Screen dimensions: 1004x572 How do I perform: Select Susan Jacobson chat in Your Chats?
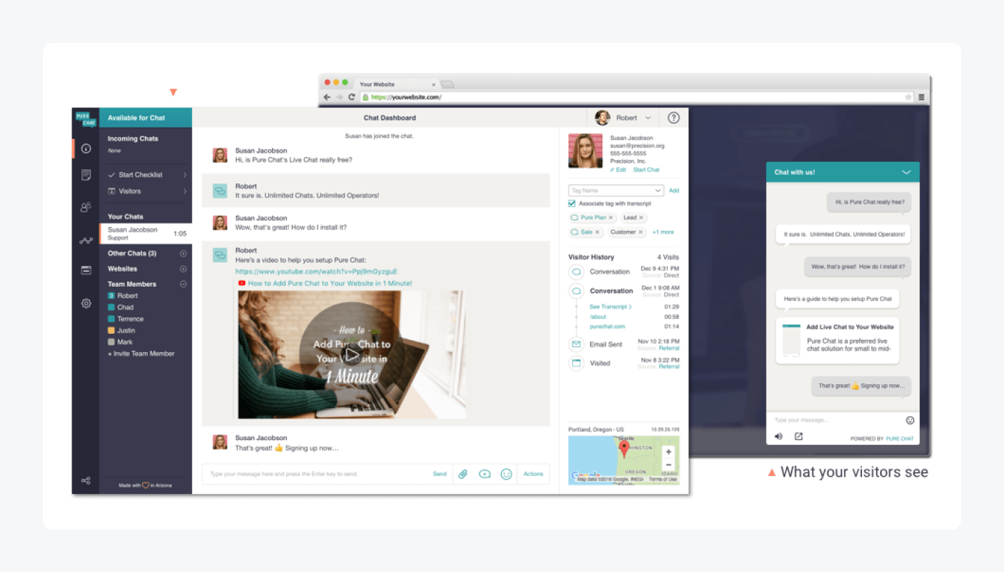[x=146, y=234]
